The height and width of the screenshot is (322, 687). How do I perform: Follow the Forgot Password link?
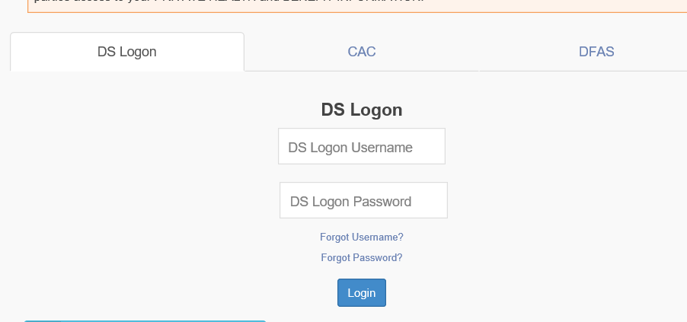coord(362,258)
